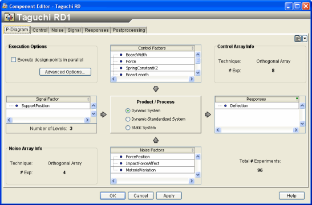Enable Execute design points in parallel

(13, 60)
